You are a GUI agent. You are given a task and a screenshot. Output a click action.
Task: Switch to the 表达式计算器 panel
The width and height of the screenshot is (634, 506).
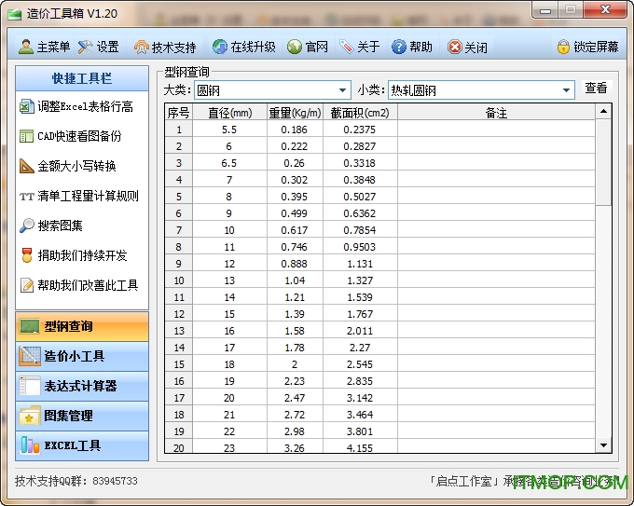(x=82, y=386)
